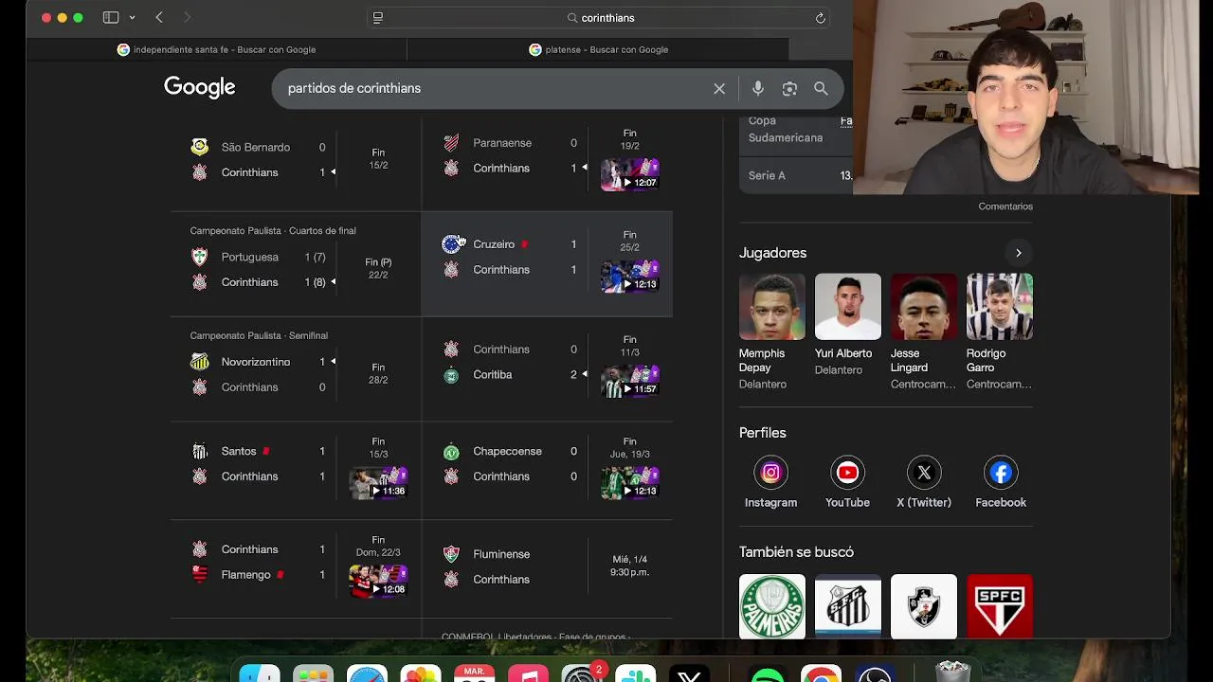1213x682 pixels.
Task: Play Corinthians vs Flamengo 12:08 highlights
Action: tap(378, 581)
